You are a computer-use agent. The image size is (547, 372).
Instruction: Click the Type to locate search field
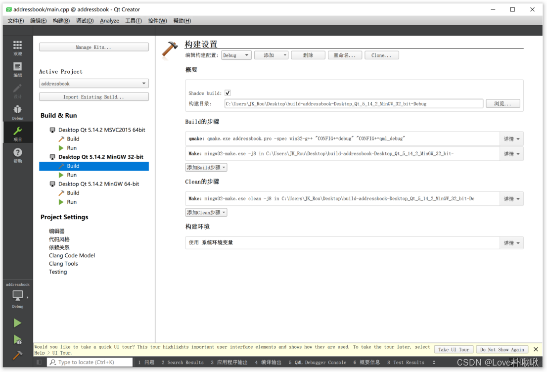(x=90, y=362)
